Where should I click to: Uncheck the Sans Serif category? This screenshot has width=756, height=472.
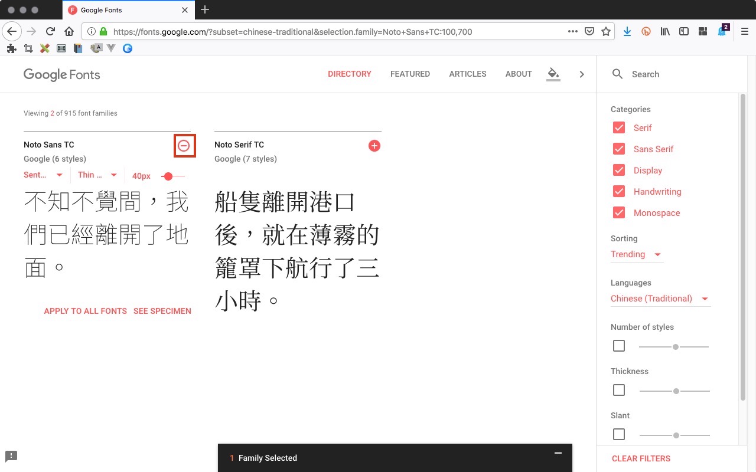click(x=618, y=149)
